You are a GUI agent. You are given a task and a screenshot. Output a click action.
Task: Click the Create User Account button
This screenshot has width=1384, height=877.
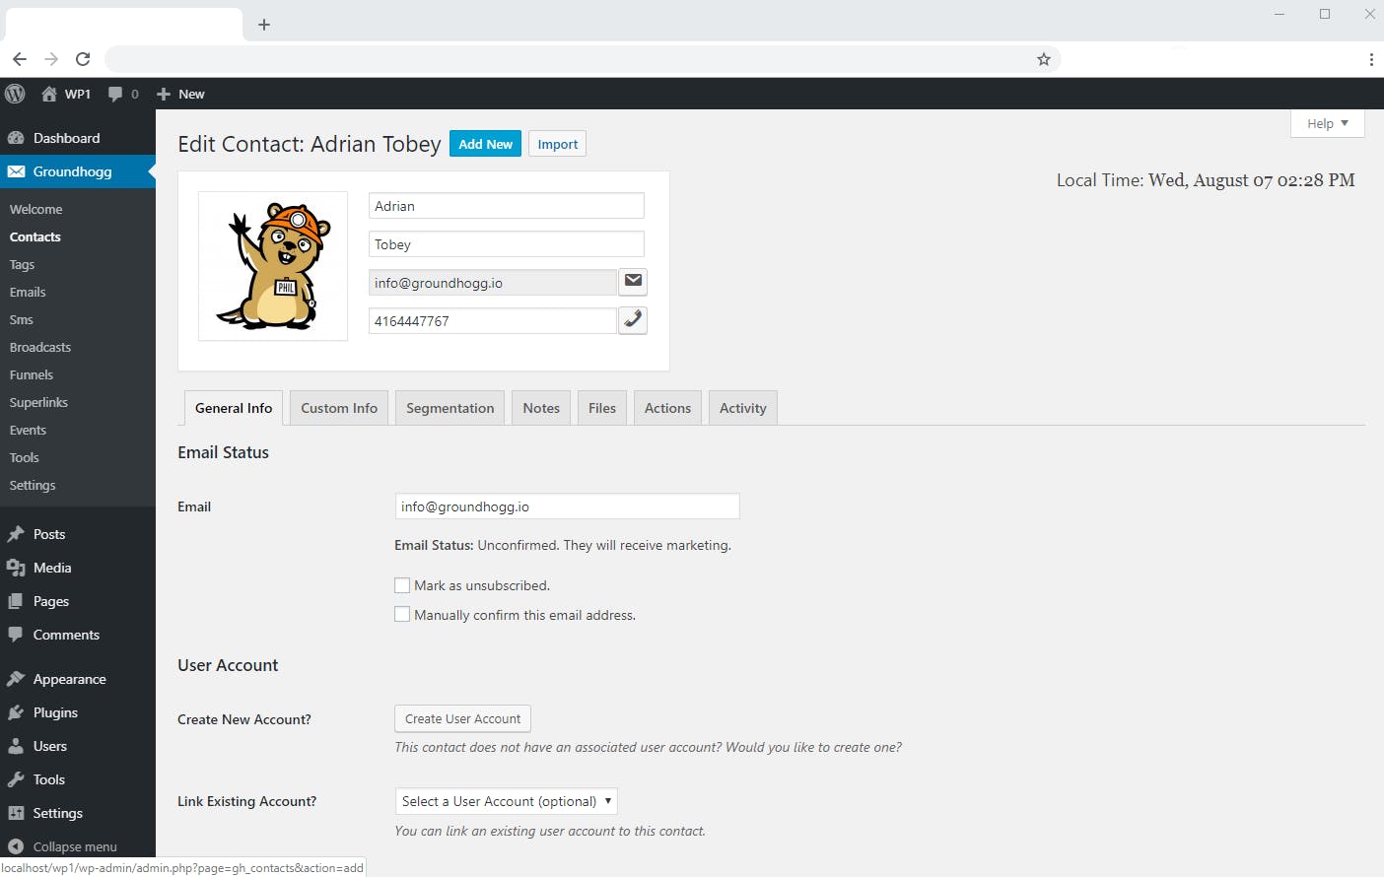coord(462,718)
